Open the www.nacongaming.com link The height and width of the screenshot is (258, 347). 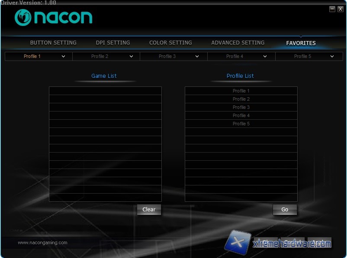coord(42,242)
